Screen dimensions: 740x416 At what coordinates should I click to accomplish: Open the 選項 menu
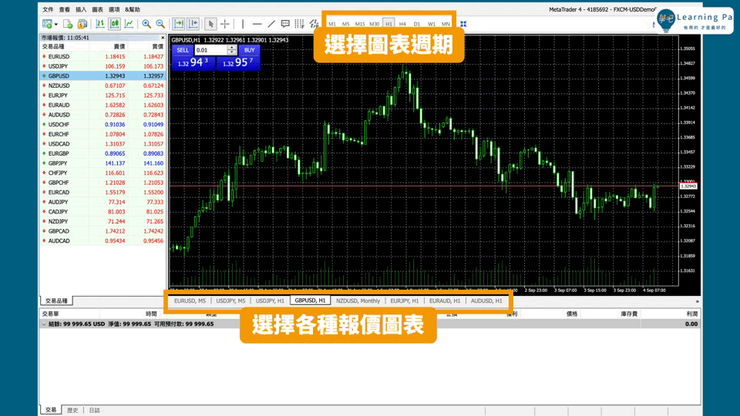click(114, 9)
